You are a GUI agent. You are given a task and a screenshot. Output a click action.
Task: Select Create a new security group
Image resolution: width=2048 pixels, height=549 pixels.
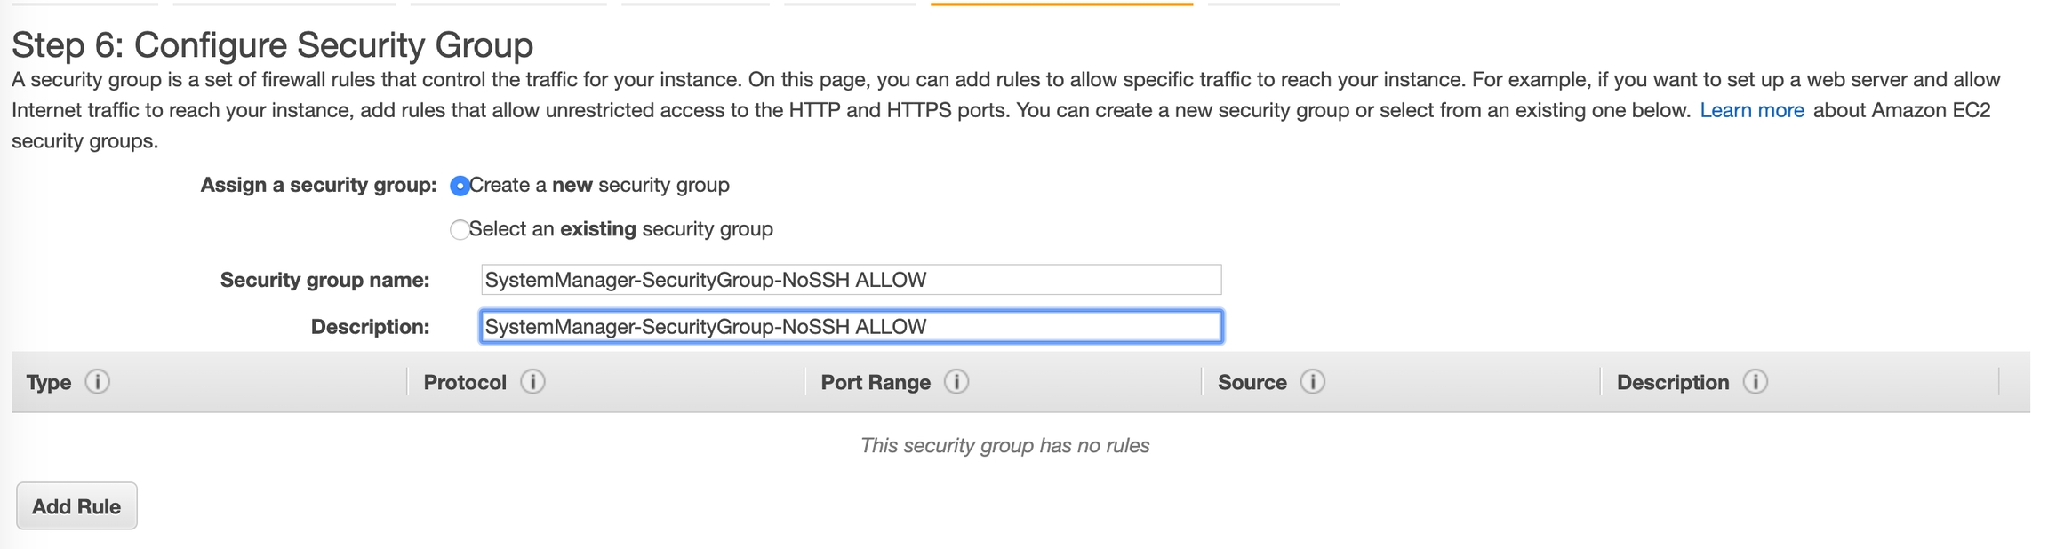point(460,187)
